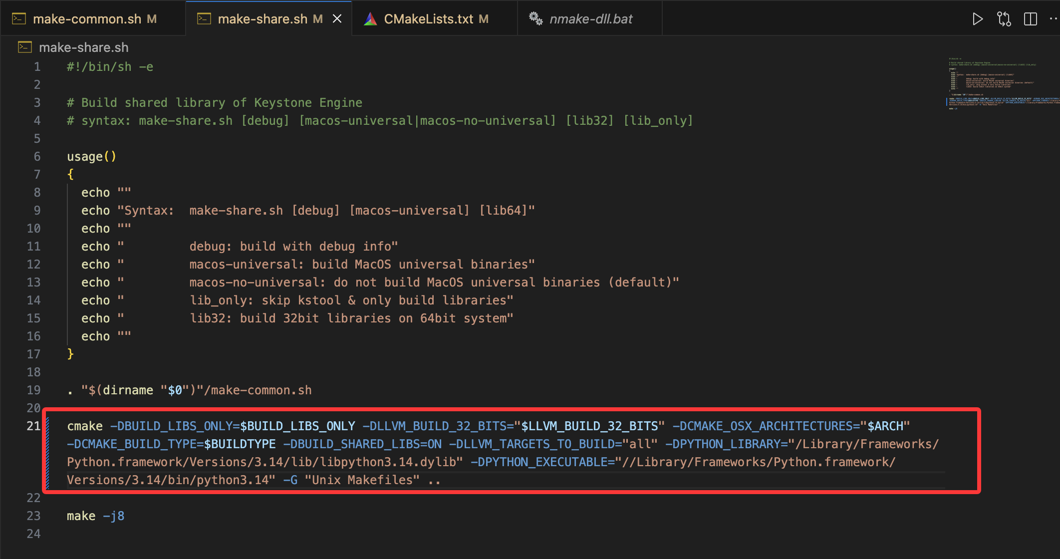Click CMake triangle icon on CMakeLists tab
Image resolution: width=1060 pixels, height=559 pixels.
[370, 19]
